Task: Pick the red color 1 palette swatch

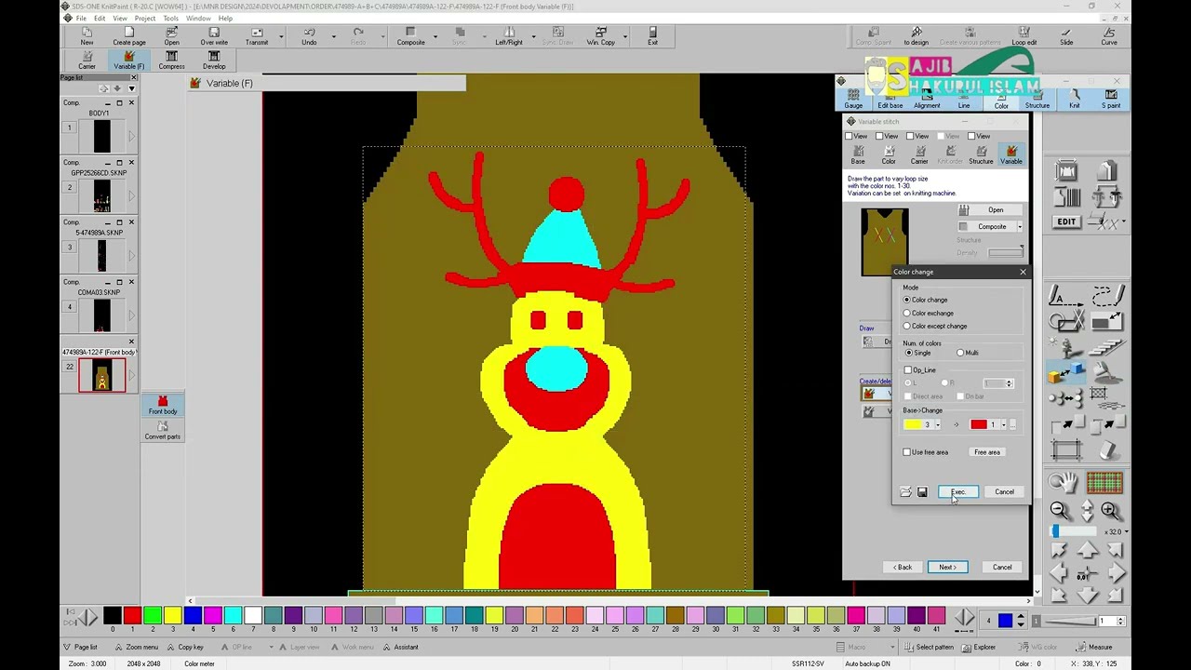Action: (132, 615)
